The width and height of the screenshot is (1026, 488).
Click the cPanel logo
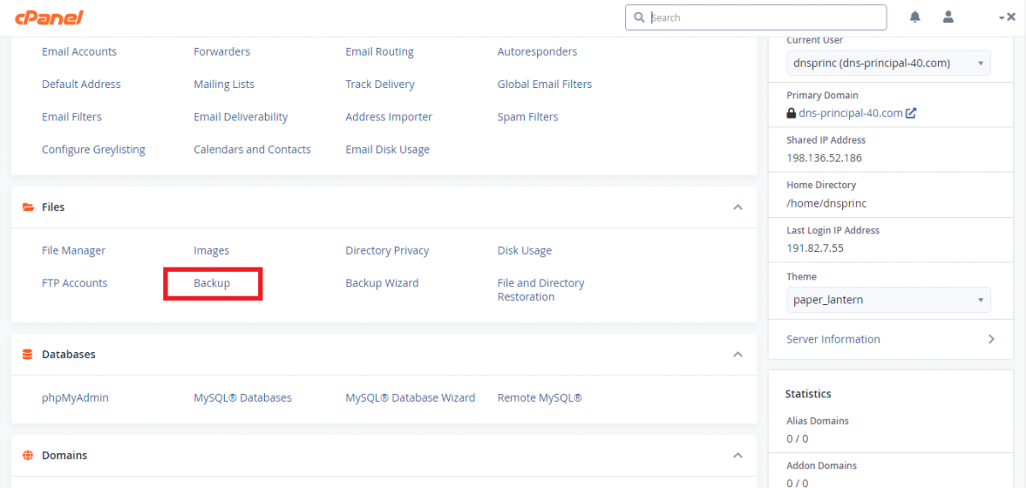49,18
